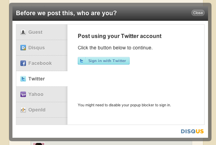
Task: Click the Twitter t icon in sidebar
Action: pyautogui.click(x=23, y=79)
